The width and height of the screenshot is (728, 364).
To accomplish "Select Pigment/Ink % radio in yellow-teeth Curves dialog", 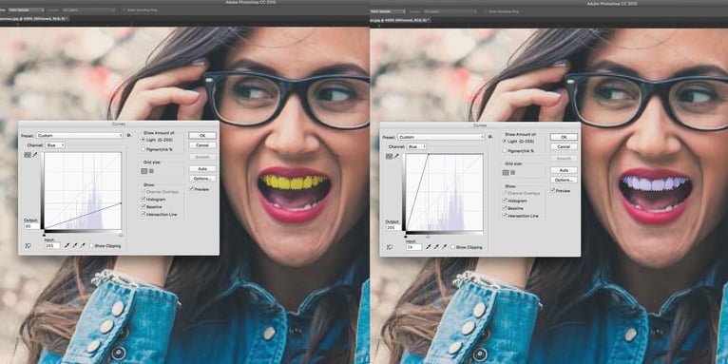I will [143, 149].
